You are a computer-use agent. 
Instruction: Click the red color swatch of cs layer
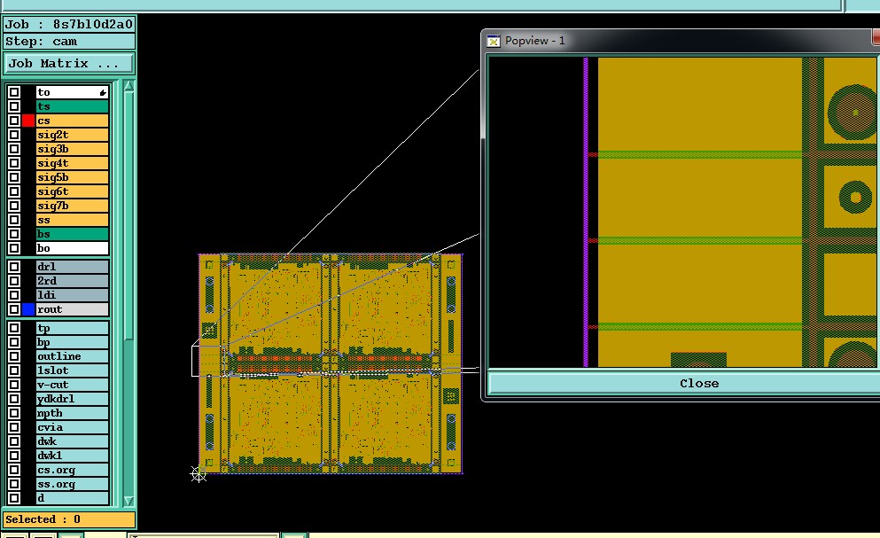[x=28, y=121]
